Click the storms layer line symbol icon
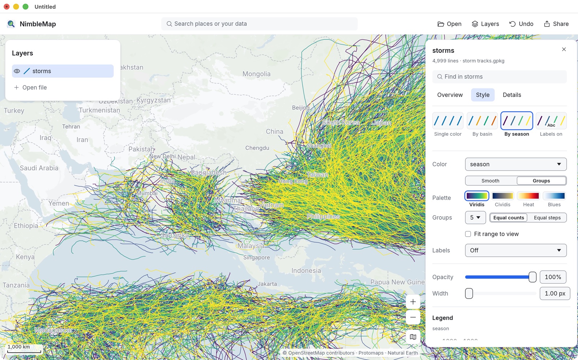The width and height of the screenshot is (578, 360). (x=27, y=71)
